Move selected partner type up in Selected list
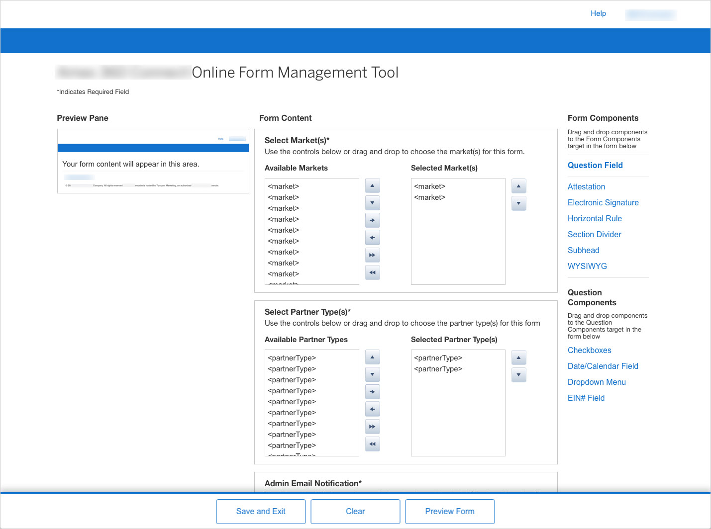Screen dimensions: 711x529 pyautogui.click(x=518, y=357)
